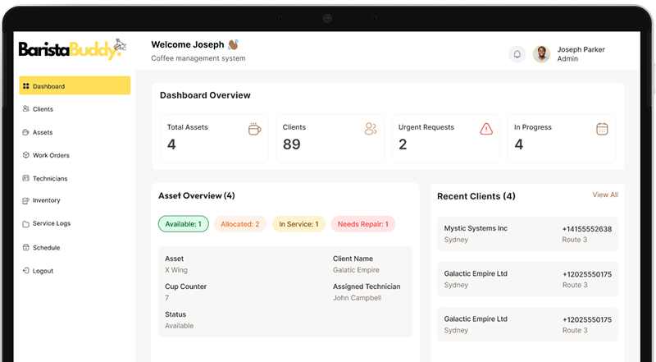Click the Joseph Parker name text
Image resolution: width=656 pixels, height=362 pixels.
581,49
